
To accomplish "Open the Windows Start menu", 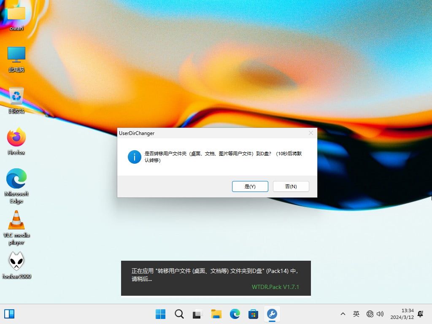I will tap(160, 314).
